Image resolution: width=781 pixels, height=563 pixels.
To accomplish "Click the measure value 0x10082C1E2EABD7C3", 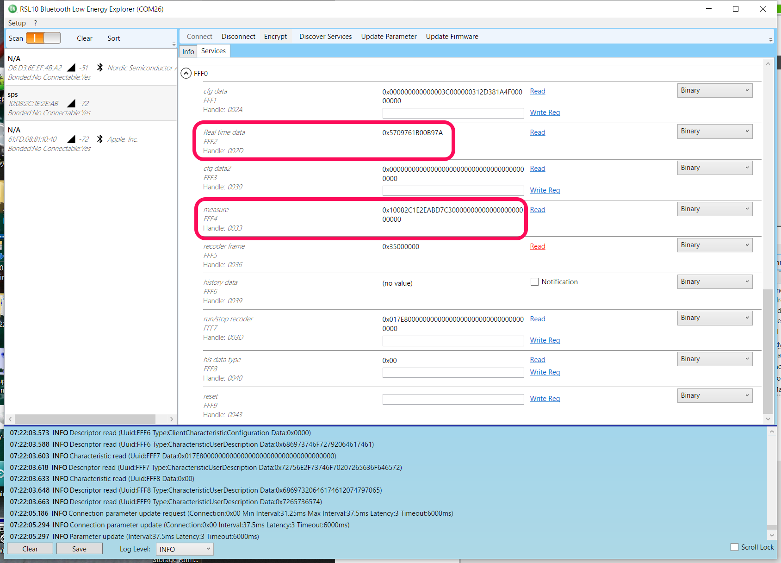I will (x=452, y=214).
